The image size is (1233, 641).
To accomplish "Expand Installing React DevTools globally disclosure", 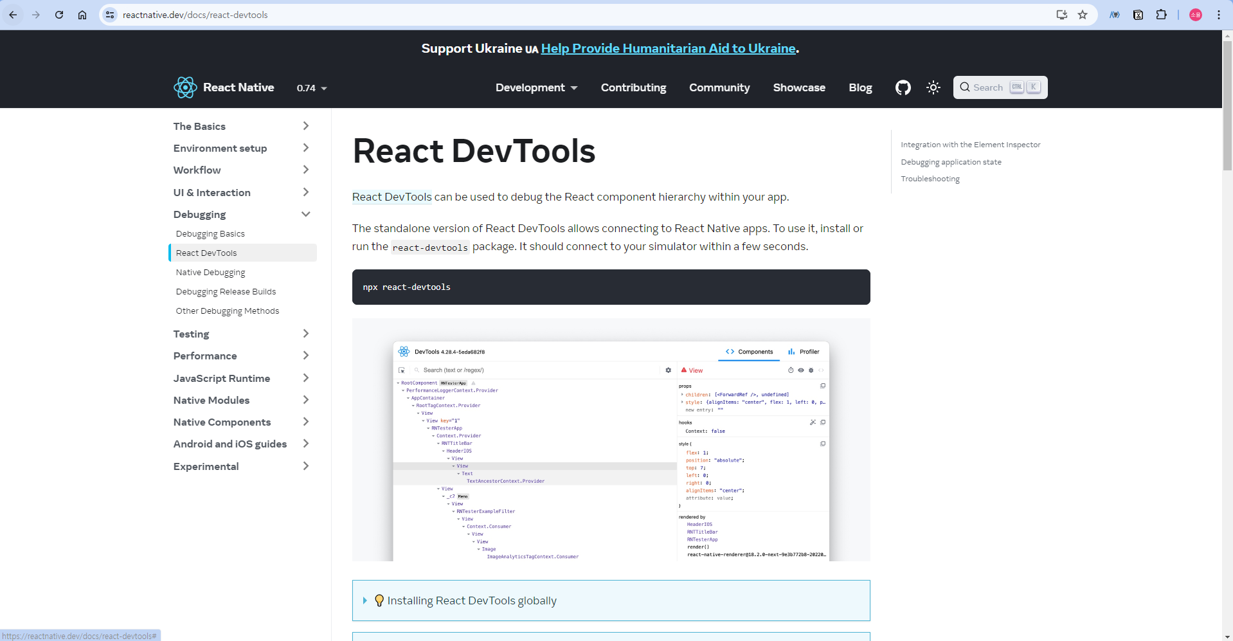I will coord(365,600).
